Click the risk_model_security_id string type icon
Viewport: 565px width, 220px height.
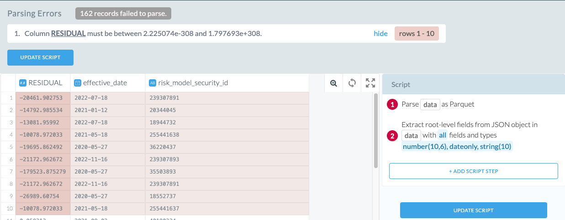(153, 83)
